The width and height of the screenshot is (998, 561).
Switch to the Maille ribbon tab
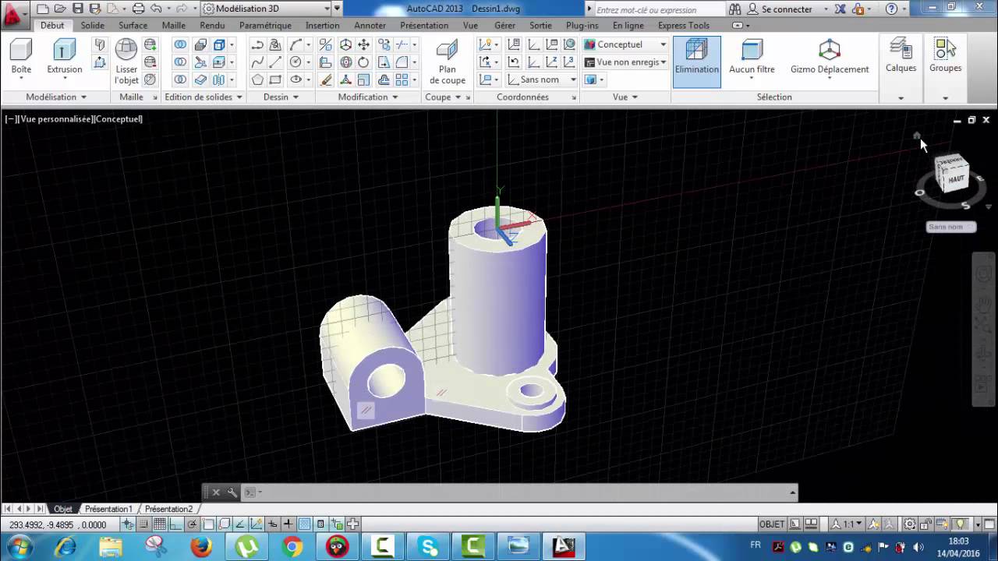174,25
